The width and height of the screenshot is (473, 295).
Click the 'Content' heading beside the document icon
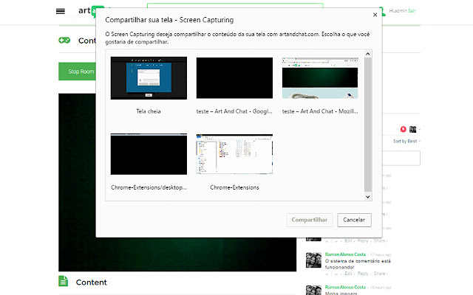tap(92, 282)
